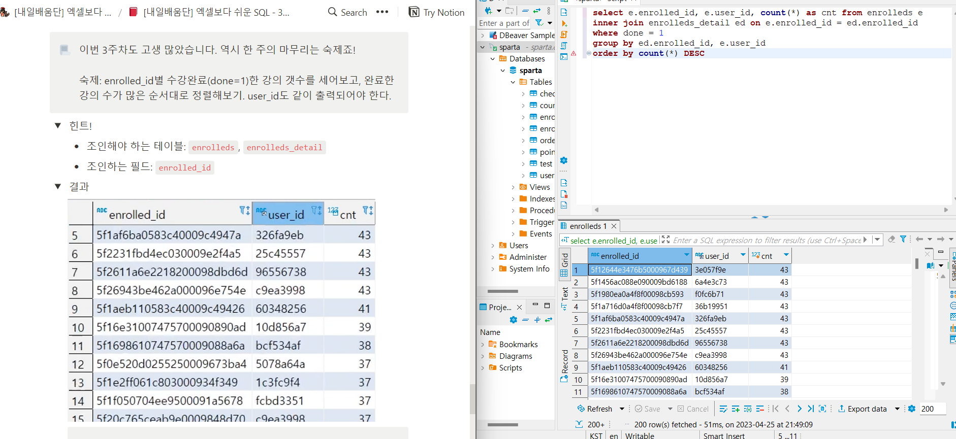Click the Notion breadcrumb 엑셀보다 쉬운 SQL - 3
The height and width of the screenshot is (439, 956).
tap(209, 12)
